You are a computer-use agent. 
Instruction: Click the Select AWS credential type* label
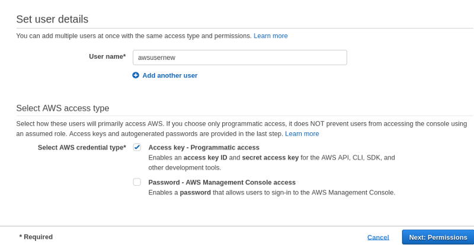pyautogui.click(x=82, y=148)
